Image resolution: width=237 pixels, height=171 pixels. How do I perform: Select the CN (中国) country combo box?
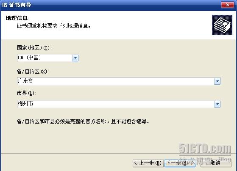point(48,58)
